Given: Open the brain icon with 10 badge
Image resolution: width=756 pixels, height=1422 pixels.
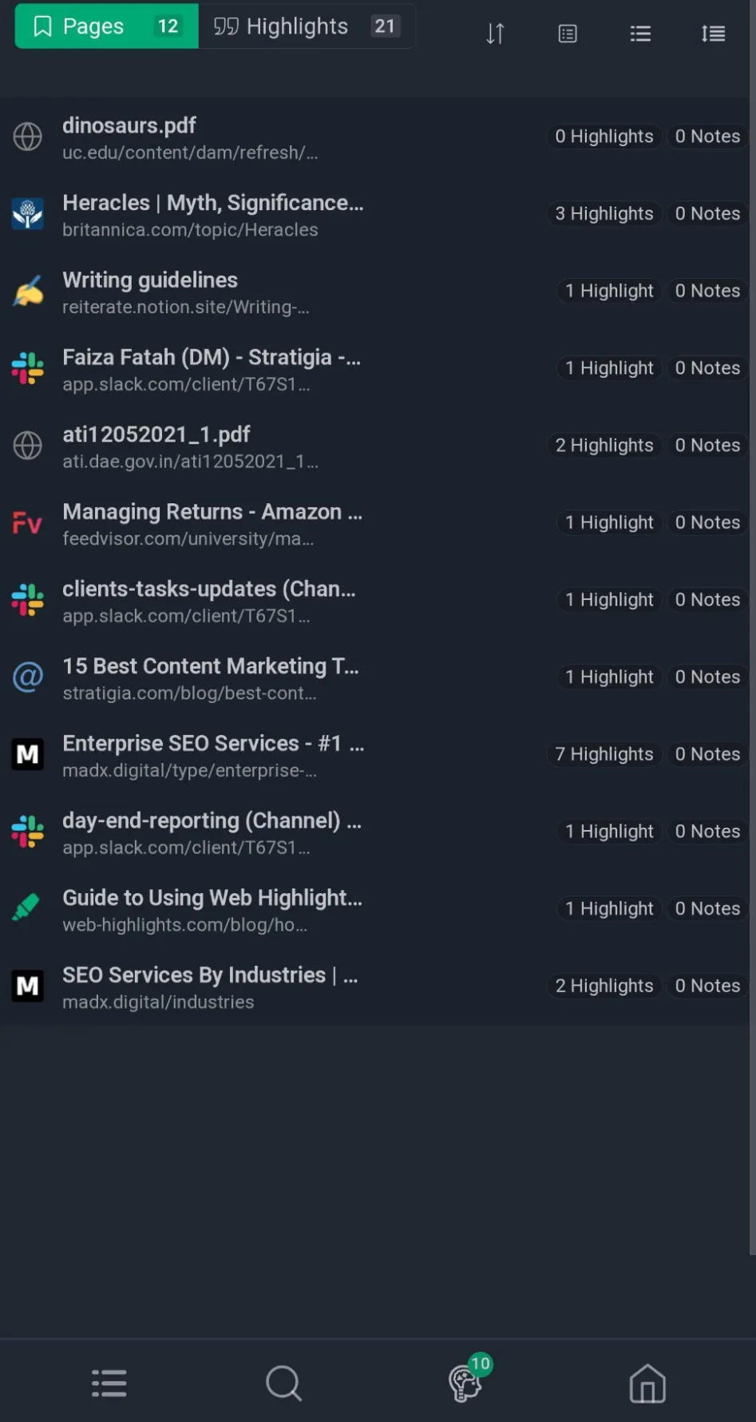Looking at the screenshot, I should tap(468, 1380).
